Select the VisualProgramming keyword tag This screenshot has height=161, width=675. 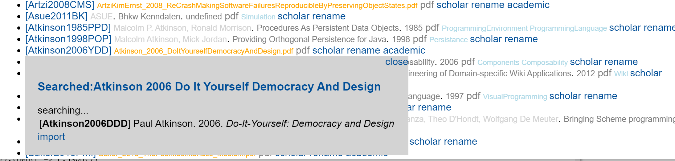click(x=515, y=97)
